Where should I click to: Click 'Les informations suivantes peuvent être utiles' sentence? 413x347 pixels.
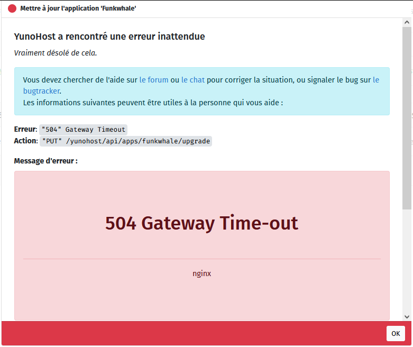click(x=153, y=103)
